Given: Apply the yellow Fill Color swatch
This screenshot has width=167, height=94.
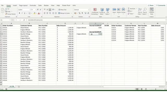Looking at the screenshot, I should coord(34,13).
